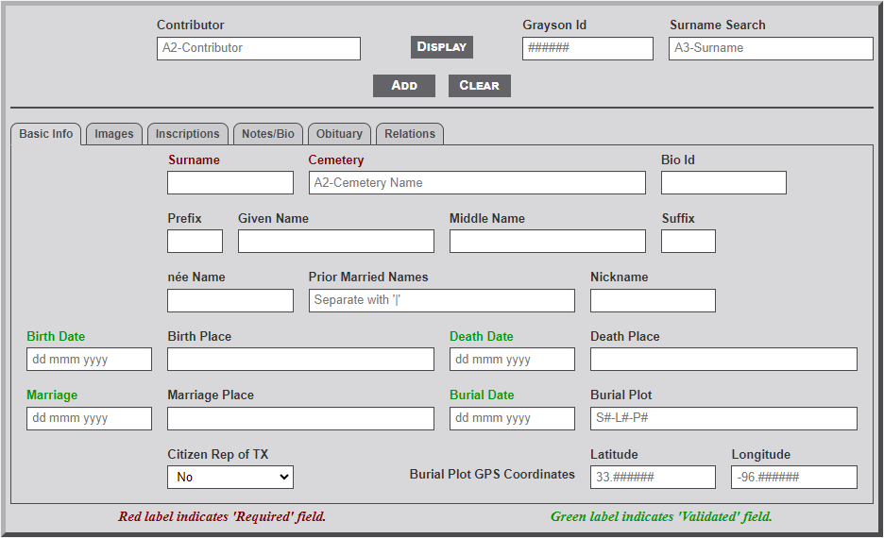Switch to the Images tab
This screenshot has height=538, width=884.
(x=114, y=134)
